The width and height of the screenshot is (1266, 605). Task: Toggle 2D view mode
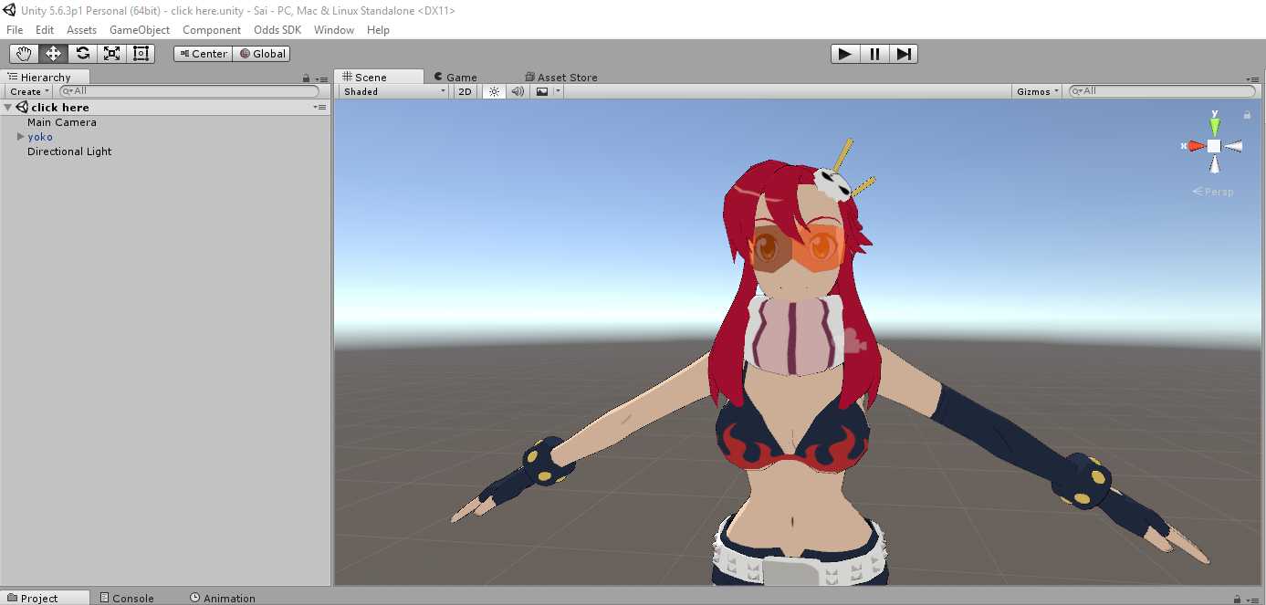[x=466, y=91]
